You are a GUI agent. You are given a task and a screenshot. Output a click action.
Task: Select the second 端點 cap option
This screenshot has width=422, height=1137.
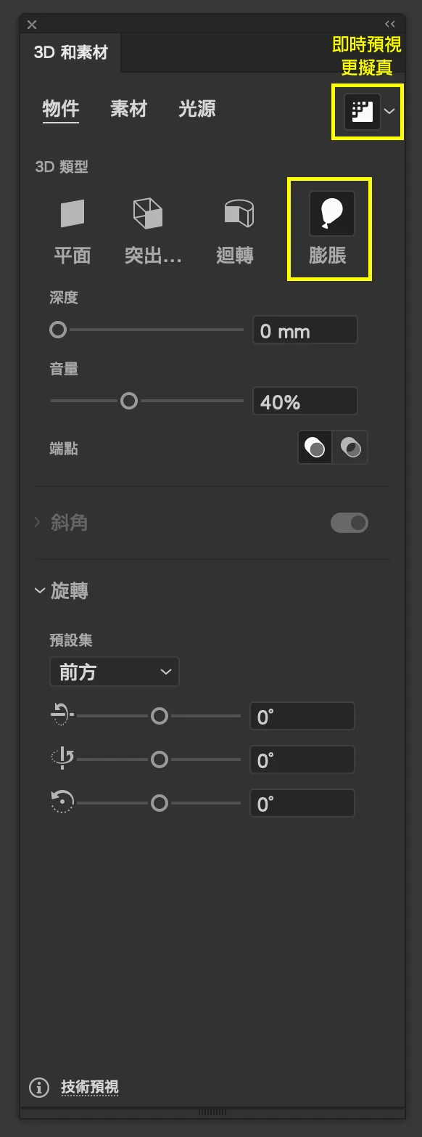pos(350,447)
